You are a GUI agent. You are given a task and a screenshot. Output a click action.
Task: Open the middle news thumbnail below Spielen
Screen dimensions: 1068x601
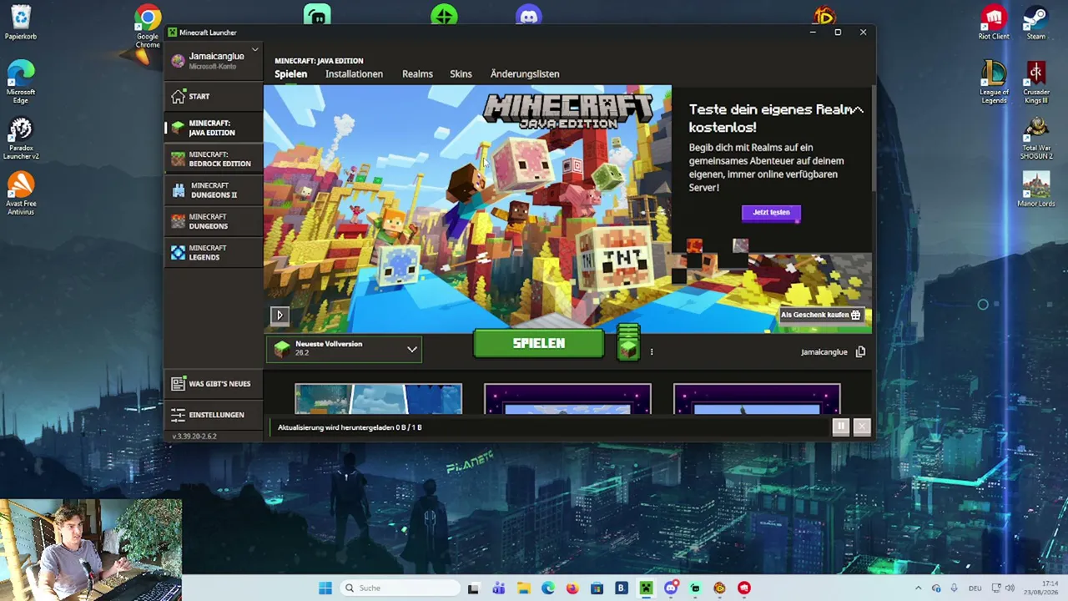[567, 399]
